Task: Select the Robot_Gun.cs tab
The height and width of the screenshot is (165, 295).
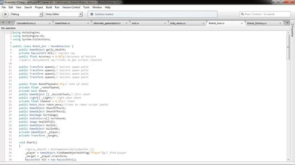Action: click(x=225, y=23)
